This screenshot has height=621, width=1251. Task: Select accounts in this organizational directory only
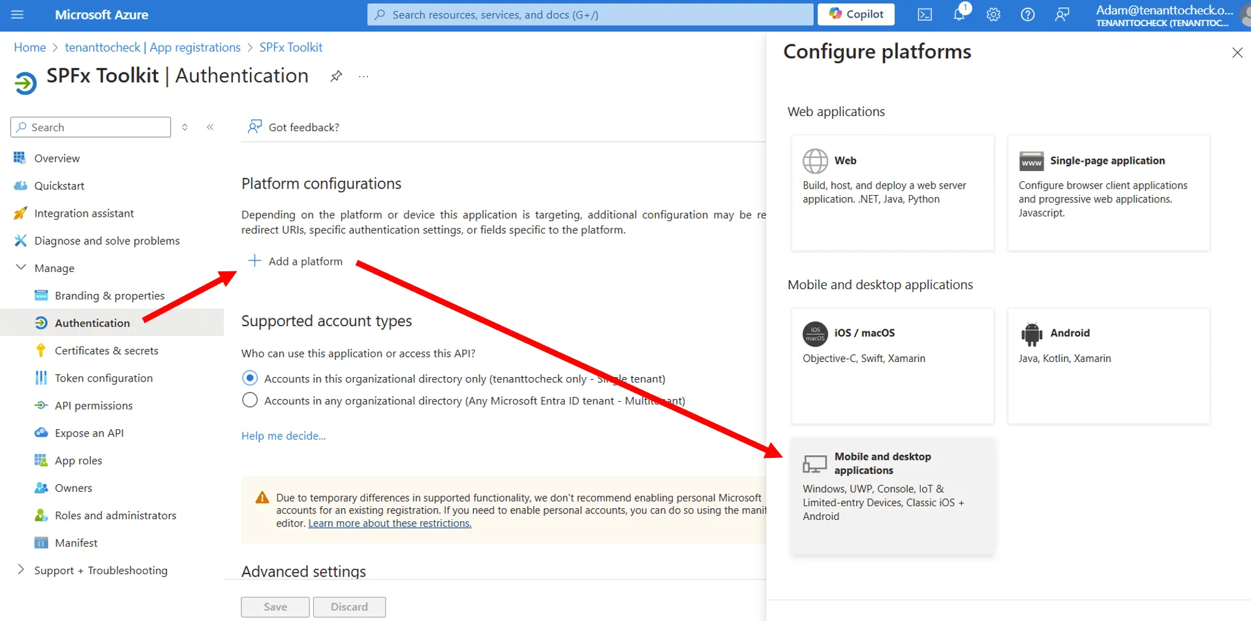point(249,378)
